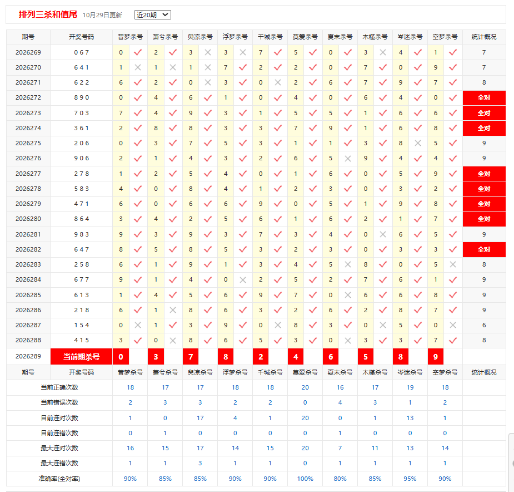This screenshot has height=492, width=514.
Task: Click winning numbers 1 5 4
Action: pyautogui.click(x=81, y=325)
